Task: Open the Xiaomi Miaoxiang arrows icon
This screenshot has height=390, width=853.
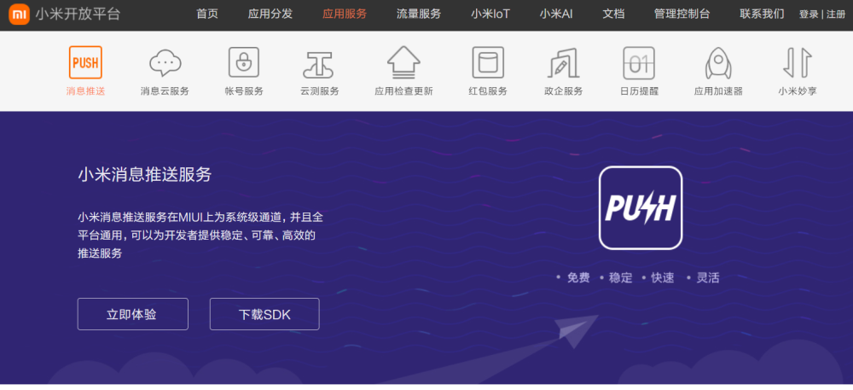Action: [797, 62]
